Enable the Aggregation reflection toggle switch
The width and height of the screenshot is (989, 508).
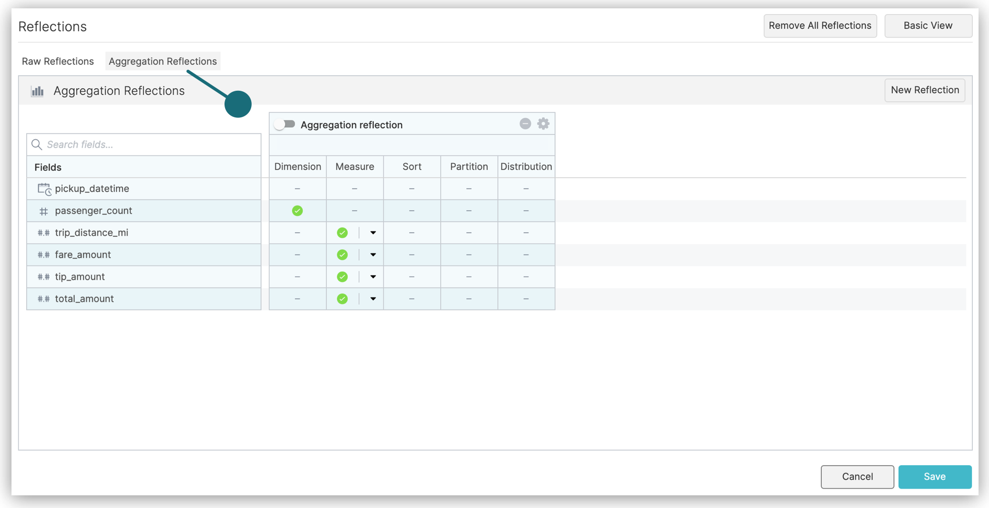285,125
